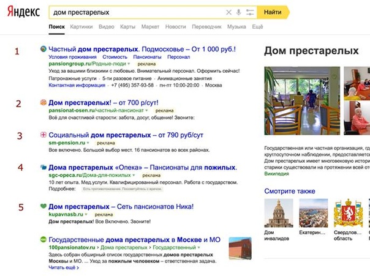Open building thumbnail beside 100pansionatov.ru result

click(240, 248)
